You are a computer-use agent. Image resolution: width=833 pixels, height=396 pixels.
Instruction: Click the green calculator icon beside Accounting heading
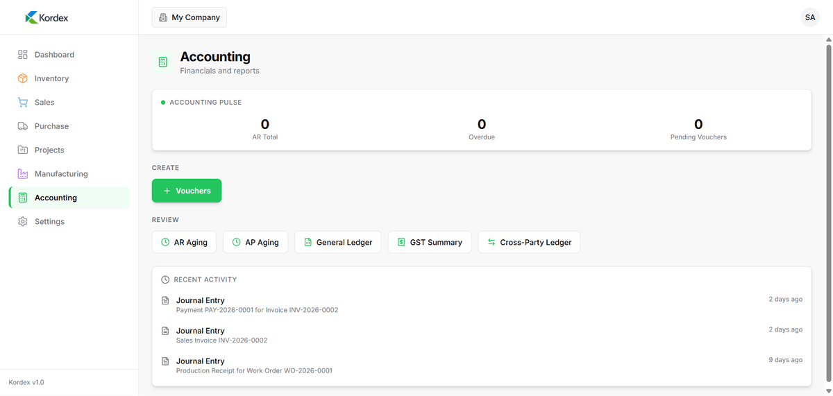[x=163, y=62]
